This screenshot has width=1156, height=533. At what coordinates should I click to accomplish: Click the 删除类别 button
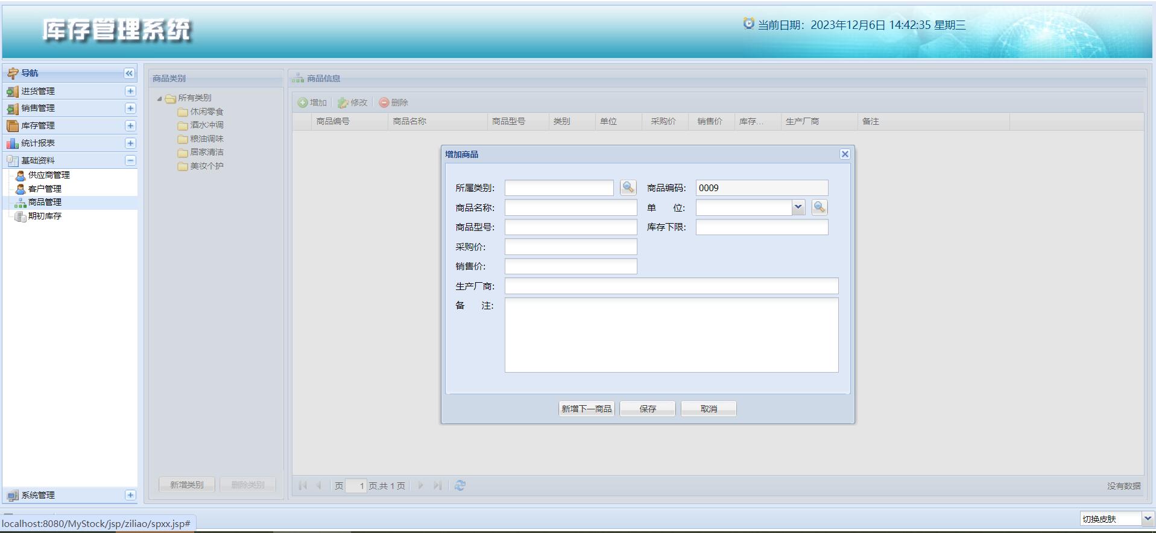[248, 485]
